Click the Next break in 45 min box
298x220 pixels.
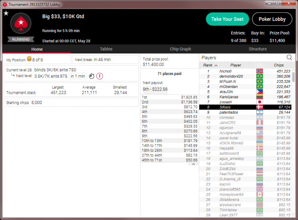[x=106, y=60]
